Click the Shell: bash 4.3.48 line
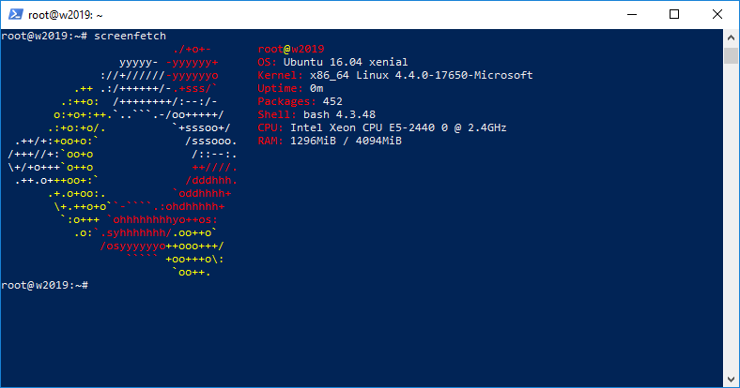The image size is (740, 388). [x=316, y=114]
